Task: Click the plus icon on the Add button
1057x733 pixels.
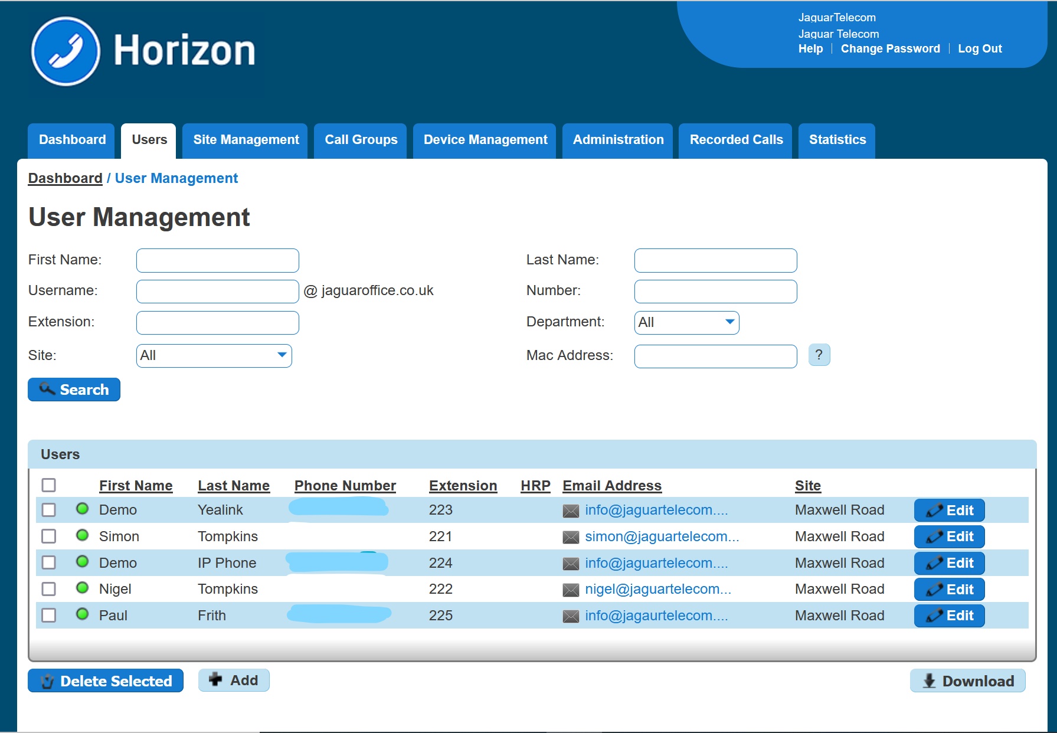Action: click(216, 680)
